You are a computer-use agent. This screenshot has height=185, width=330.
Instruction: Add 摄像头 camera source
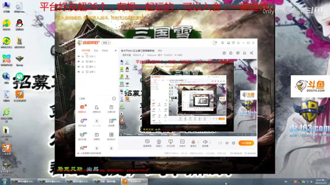159,143
